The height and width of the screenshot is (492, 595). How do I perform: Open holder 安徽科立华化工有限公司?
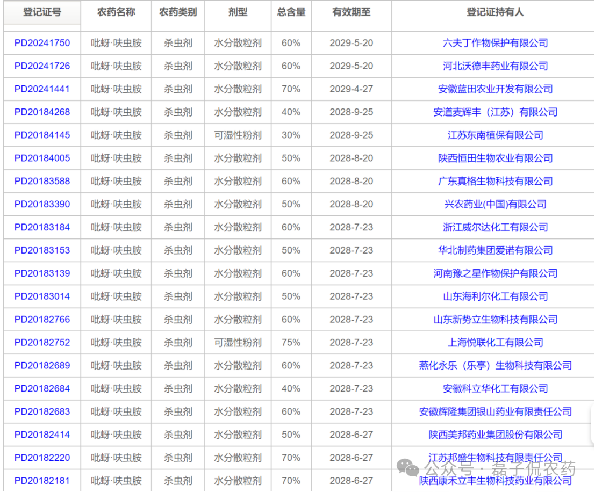(x=495, y=388)
